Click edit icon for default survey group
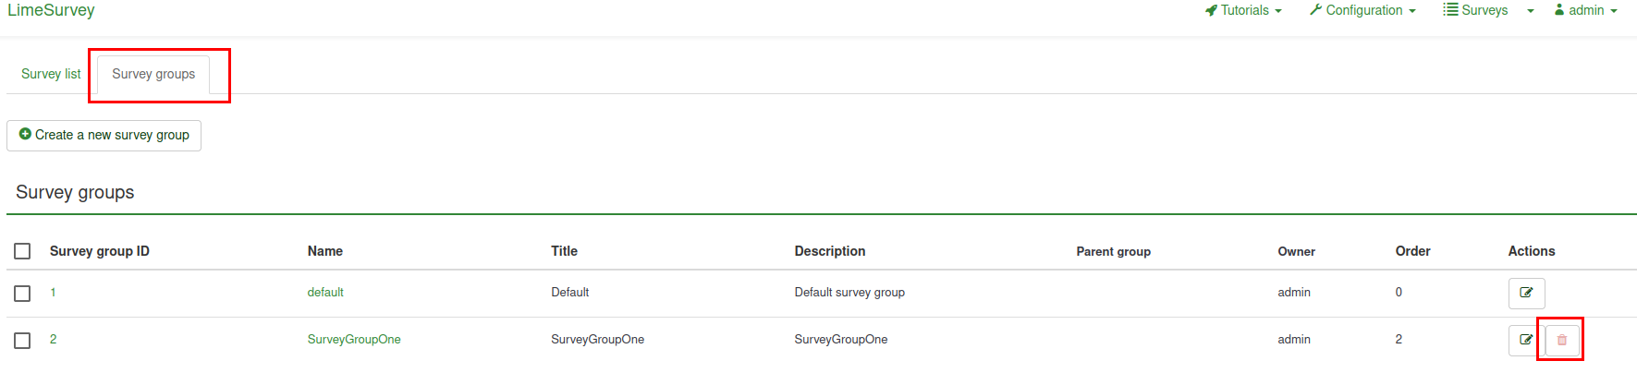The image size is (1637, 373). (1526, 293)
